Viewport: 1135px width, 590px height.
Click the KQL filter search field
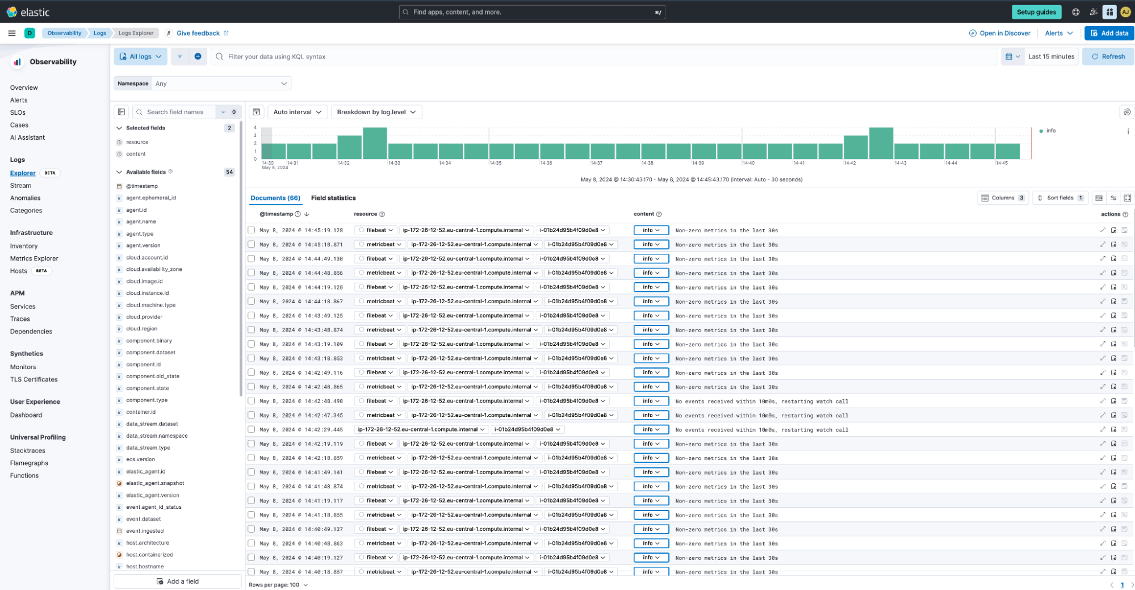[608, 56]
